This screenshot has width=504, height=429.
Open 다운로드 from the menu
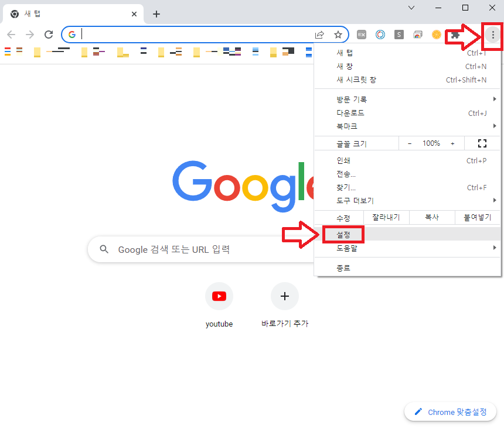407,113
